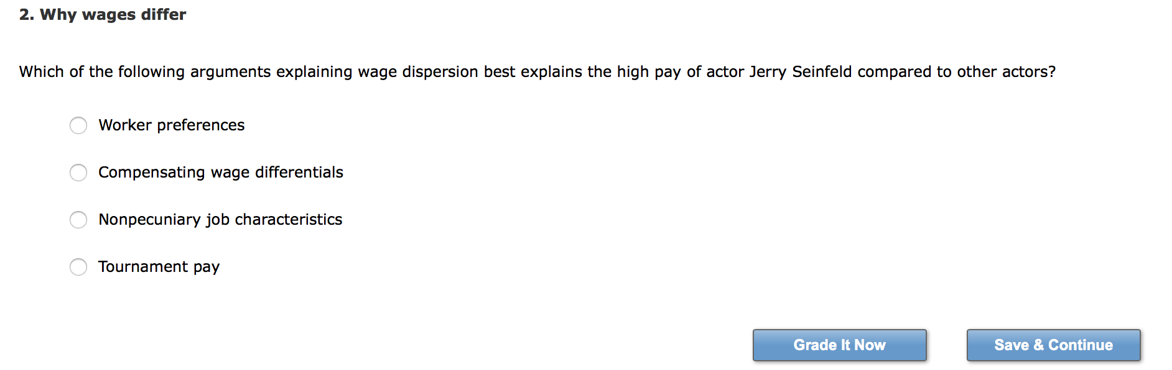The image size is (1172, 370).
Task: Click the Grade It Now button
Action: click(839, 345)
